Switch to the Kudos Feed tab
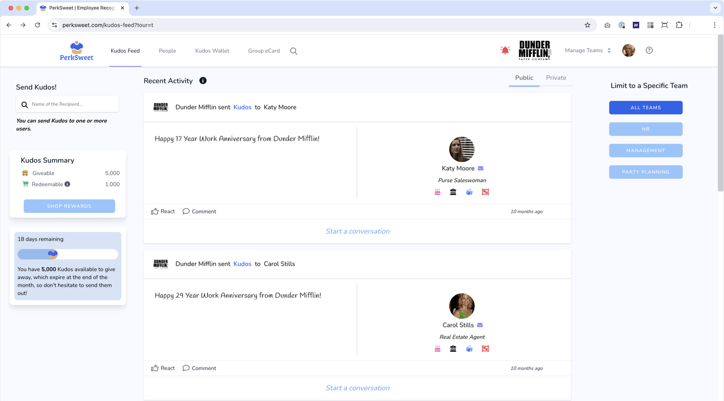Viewport: 724px width, 401px height. point(125,51)
